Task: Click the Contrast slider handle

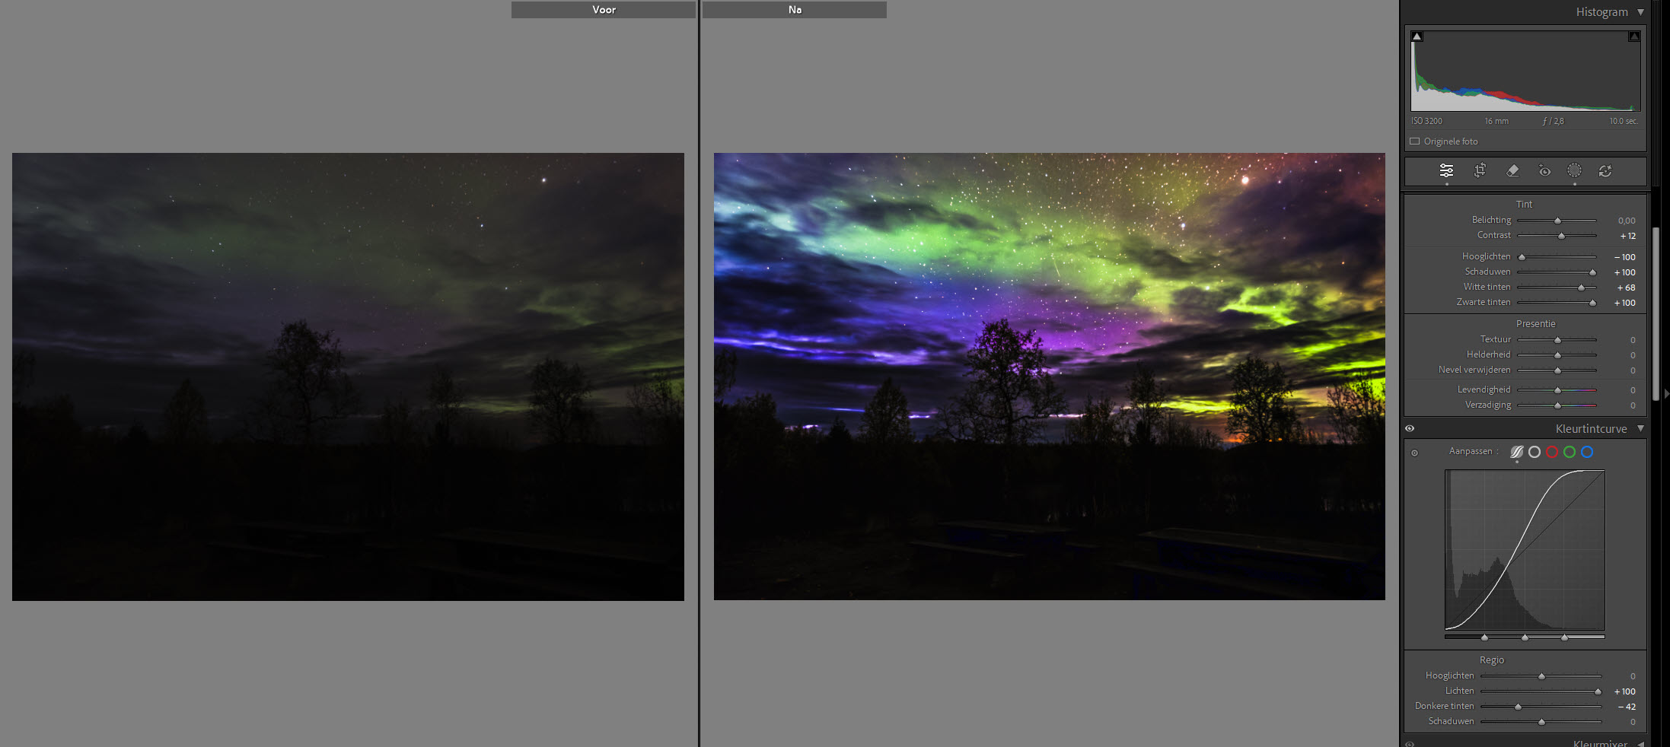Action: pos(1561,237)
